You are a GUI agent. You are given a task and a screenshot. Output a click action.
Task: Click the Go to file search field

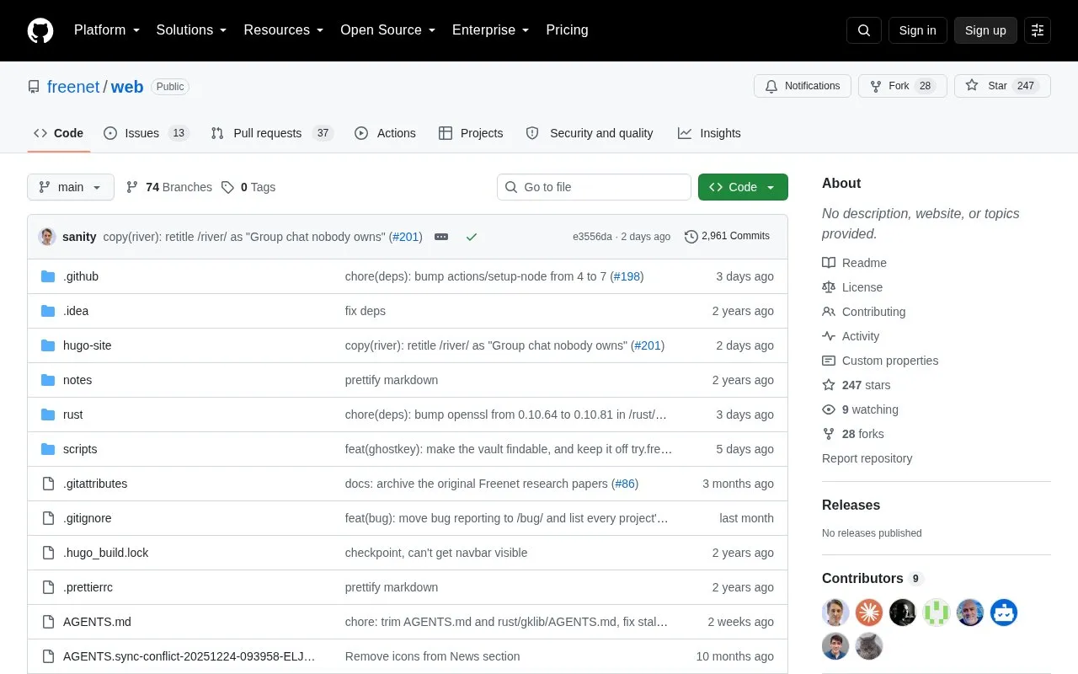[594, 187]
